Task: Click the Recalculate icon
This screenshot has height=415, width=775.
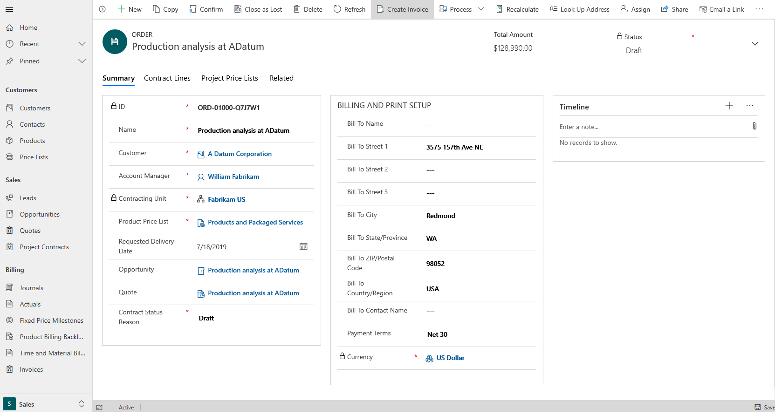Action: click(499, 9)
